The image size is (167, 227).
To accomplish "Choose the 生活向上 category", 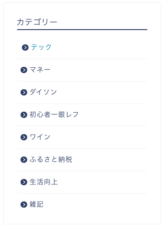I will point(44,182).
